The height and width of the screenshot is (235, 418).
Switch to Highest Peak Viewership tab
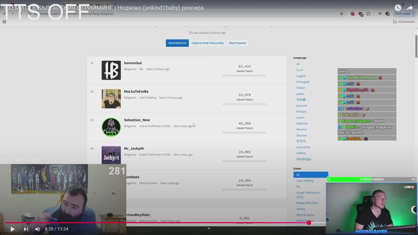[208, 43]
